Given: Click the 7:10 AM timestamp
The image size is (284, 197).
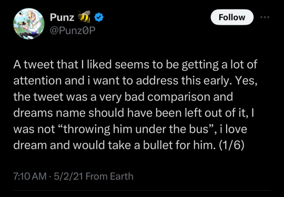Looking at the screenshot, I should tap(30, 176).
